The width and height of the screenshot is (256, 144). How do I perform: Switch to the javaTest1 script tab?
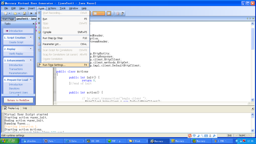(26, 19)
